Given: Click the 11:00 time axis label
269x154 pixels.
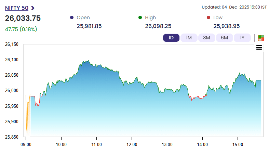Looking at the screenshot, I should click(97, 145).
